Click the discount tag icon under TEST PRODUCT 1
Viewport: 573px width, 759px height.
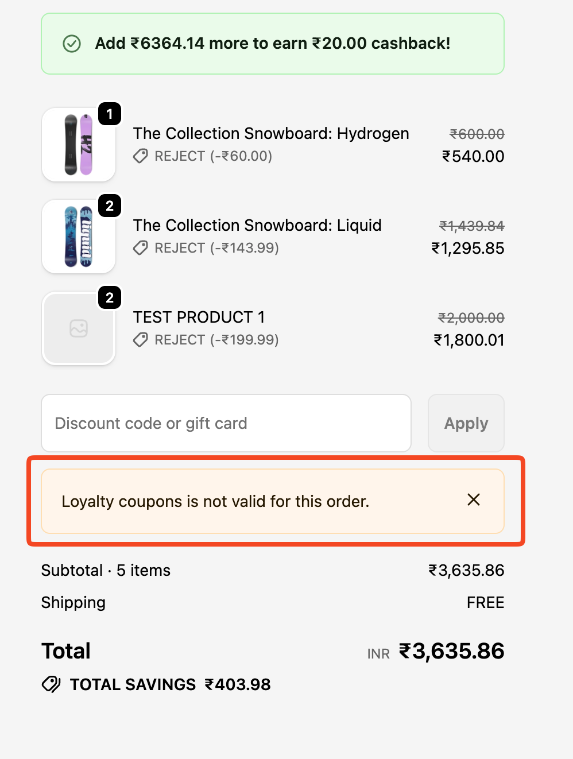(141, 340)
